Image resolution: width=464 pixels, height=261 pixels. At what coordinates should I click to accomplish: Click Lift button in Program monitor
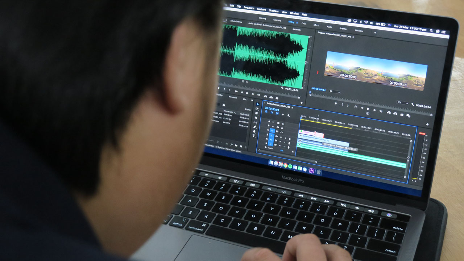[x=389, y=113]
